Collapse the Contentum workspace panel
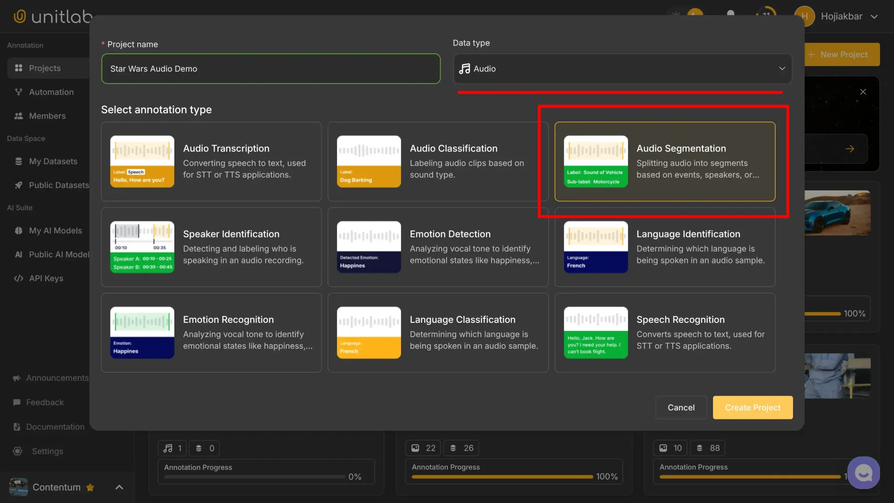The width and height of the screenshot is (894, 503). [x=119, y=487]
